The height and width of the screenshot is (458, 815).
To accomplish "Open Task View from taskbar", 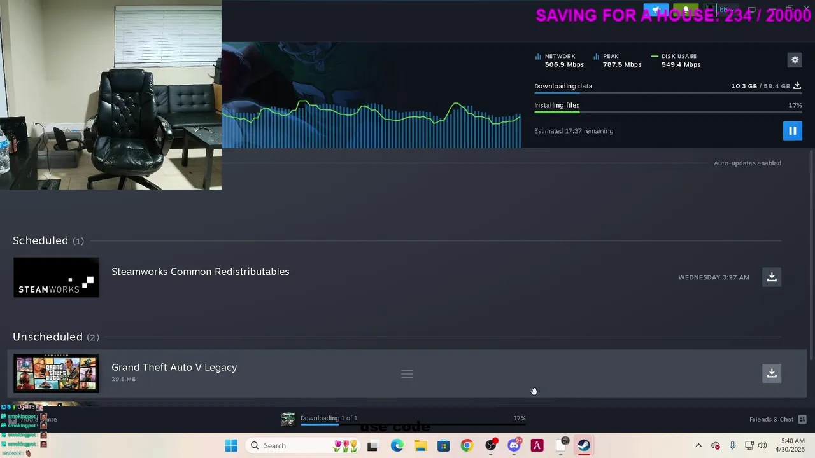I will coord(372,445).
